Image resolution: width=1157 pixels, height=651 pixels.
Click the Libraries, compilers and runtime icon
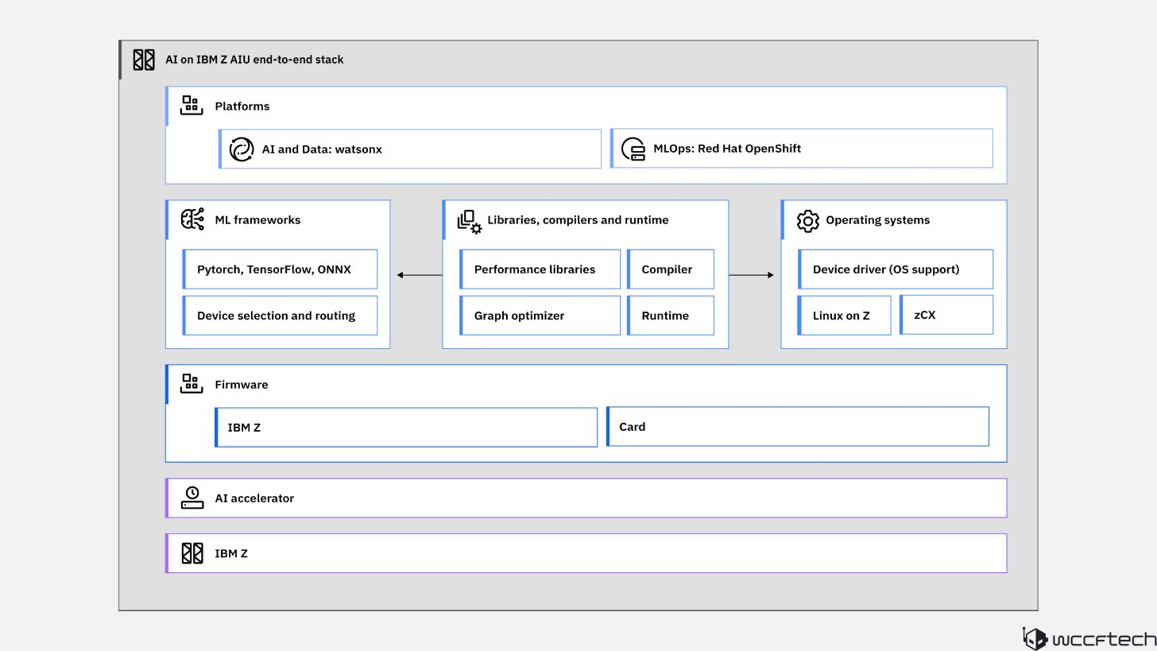[469, 221]
